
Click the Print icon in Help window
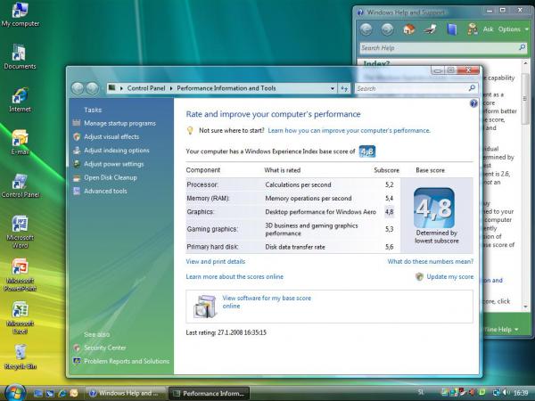coord(430,29)
